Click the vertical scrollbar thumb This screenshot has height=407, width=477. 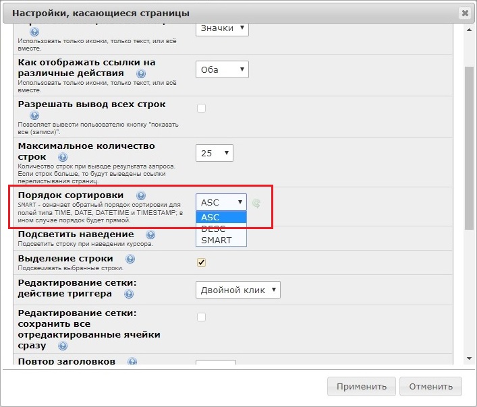click(x=470, y=148)
